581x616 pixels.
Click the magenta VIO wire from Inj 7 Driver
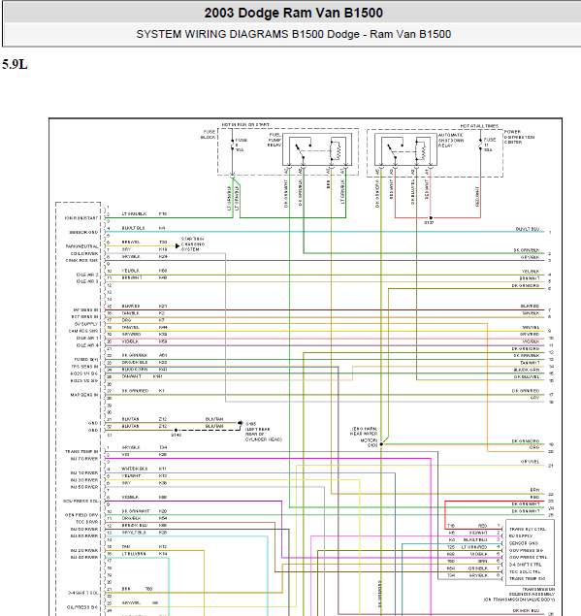coord(268,459)
